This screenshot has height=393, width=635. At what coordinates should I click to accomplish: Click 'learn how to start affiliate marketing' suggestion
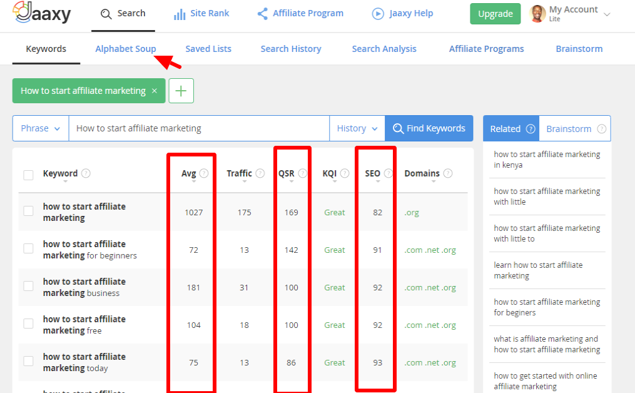click(x=538, y=270)
